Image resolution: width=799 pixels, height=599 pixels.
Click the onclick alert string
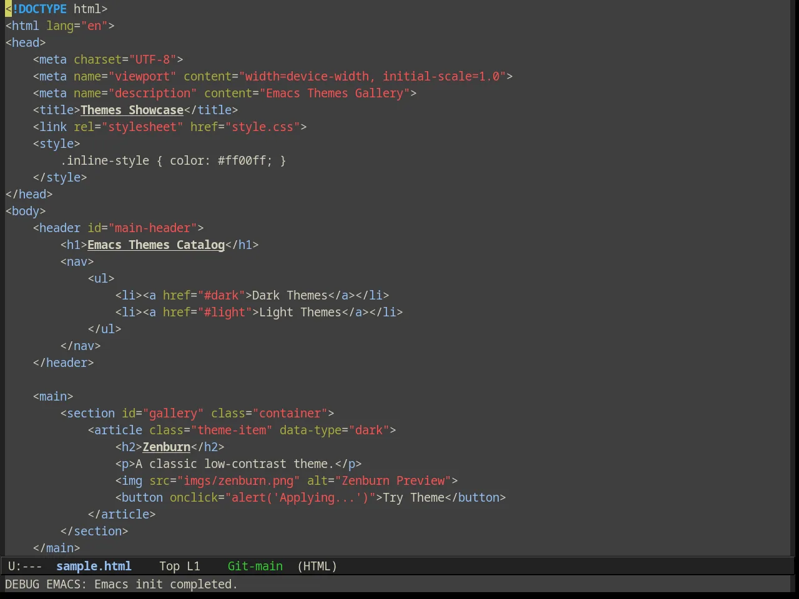[300, 497]
